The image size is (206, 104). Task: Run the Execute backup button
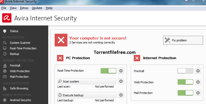[87, 95]
